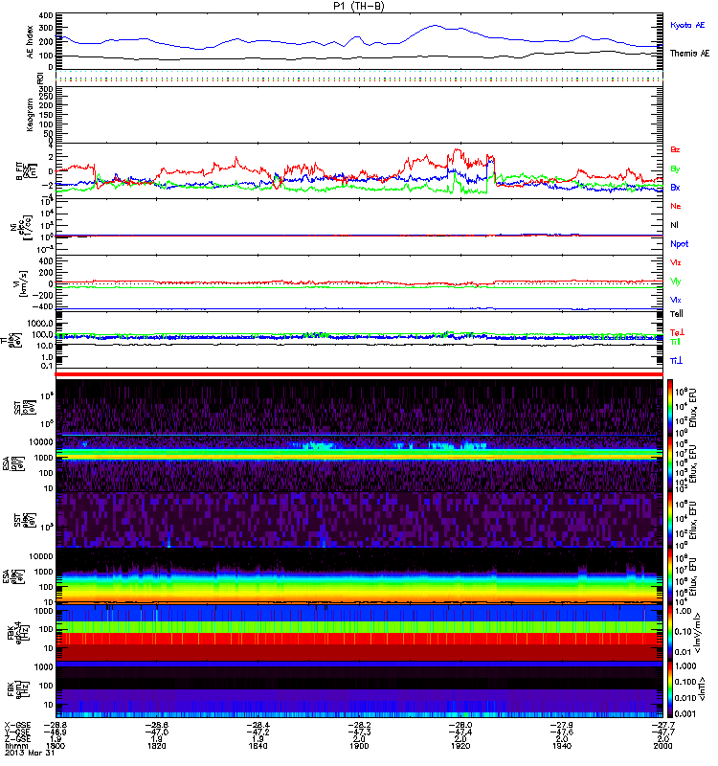Screen dimensions: 718x766
Task: Click the SST electrons panel Eflux colorbar
Action: pos(670,519)
